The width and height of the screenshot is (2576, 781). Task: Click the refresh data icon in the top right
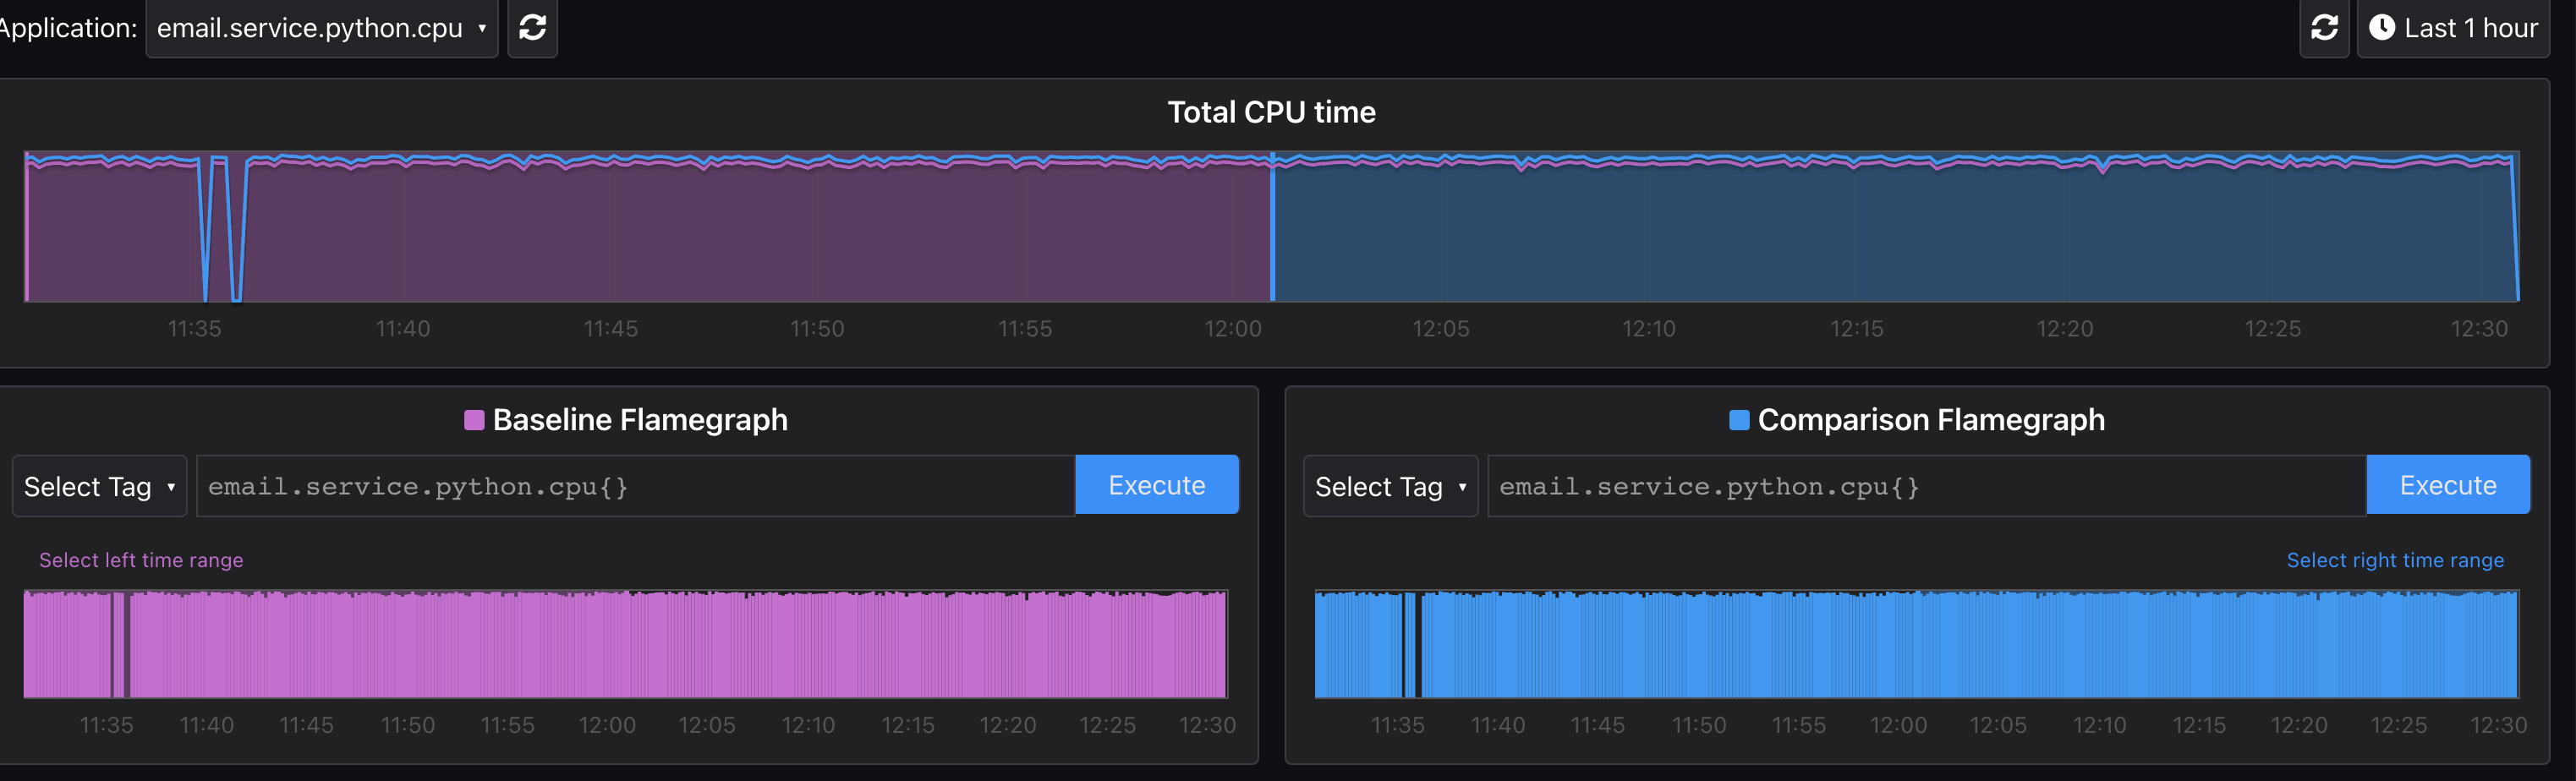click(x=2324, y=28)
